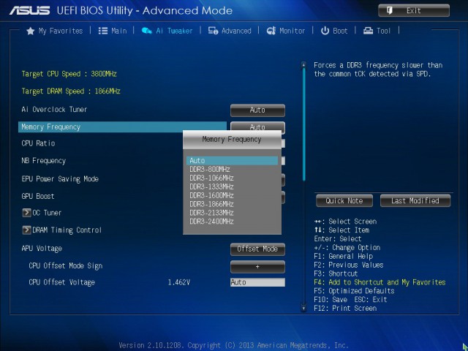Click the Last Modified button
Screen dimensions: 468x351
[x=415, y=201]
